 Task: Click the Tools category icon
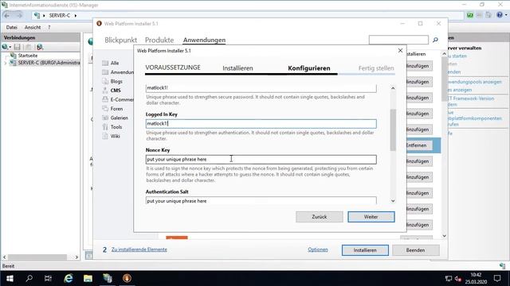click(x=105, y=127)
